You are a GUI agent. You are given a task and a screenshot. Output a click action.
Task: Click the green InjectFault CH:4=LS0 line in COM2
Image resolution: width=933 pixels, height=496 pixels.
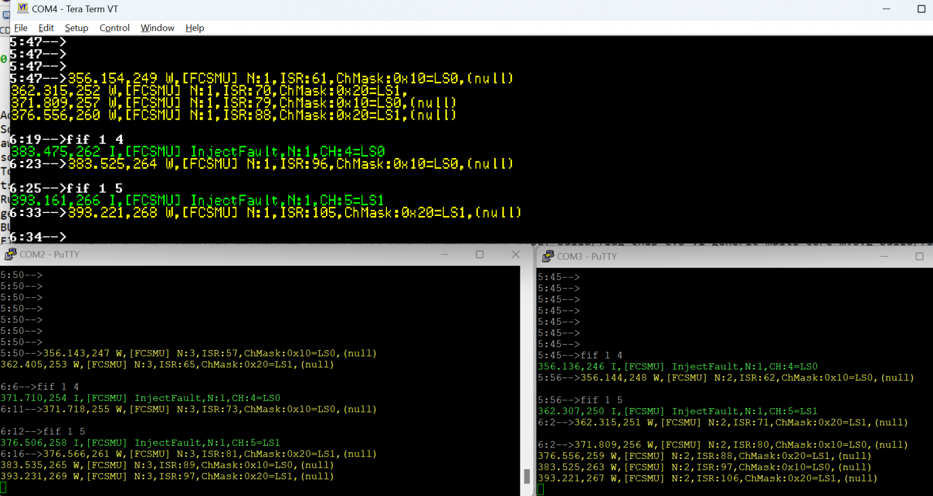point(141,398)
